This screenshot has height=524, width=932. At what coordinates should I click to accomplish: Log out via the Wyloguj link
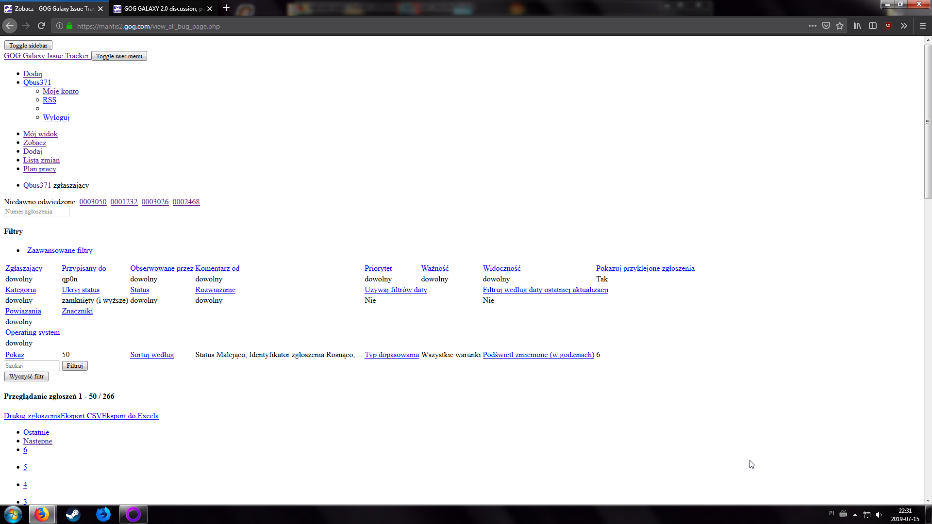(x=56, y=117)
